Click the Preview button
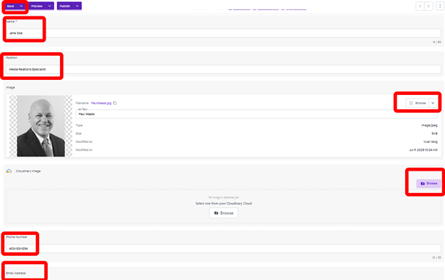This screenshot has height=280, width=445. tap(37, 6)
